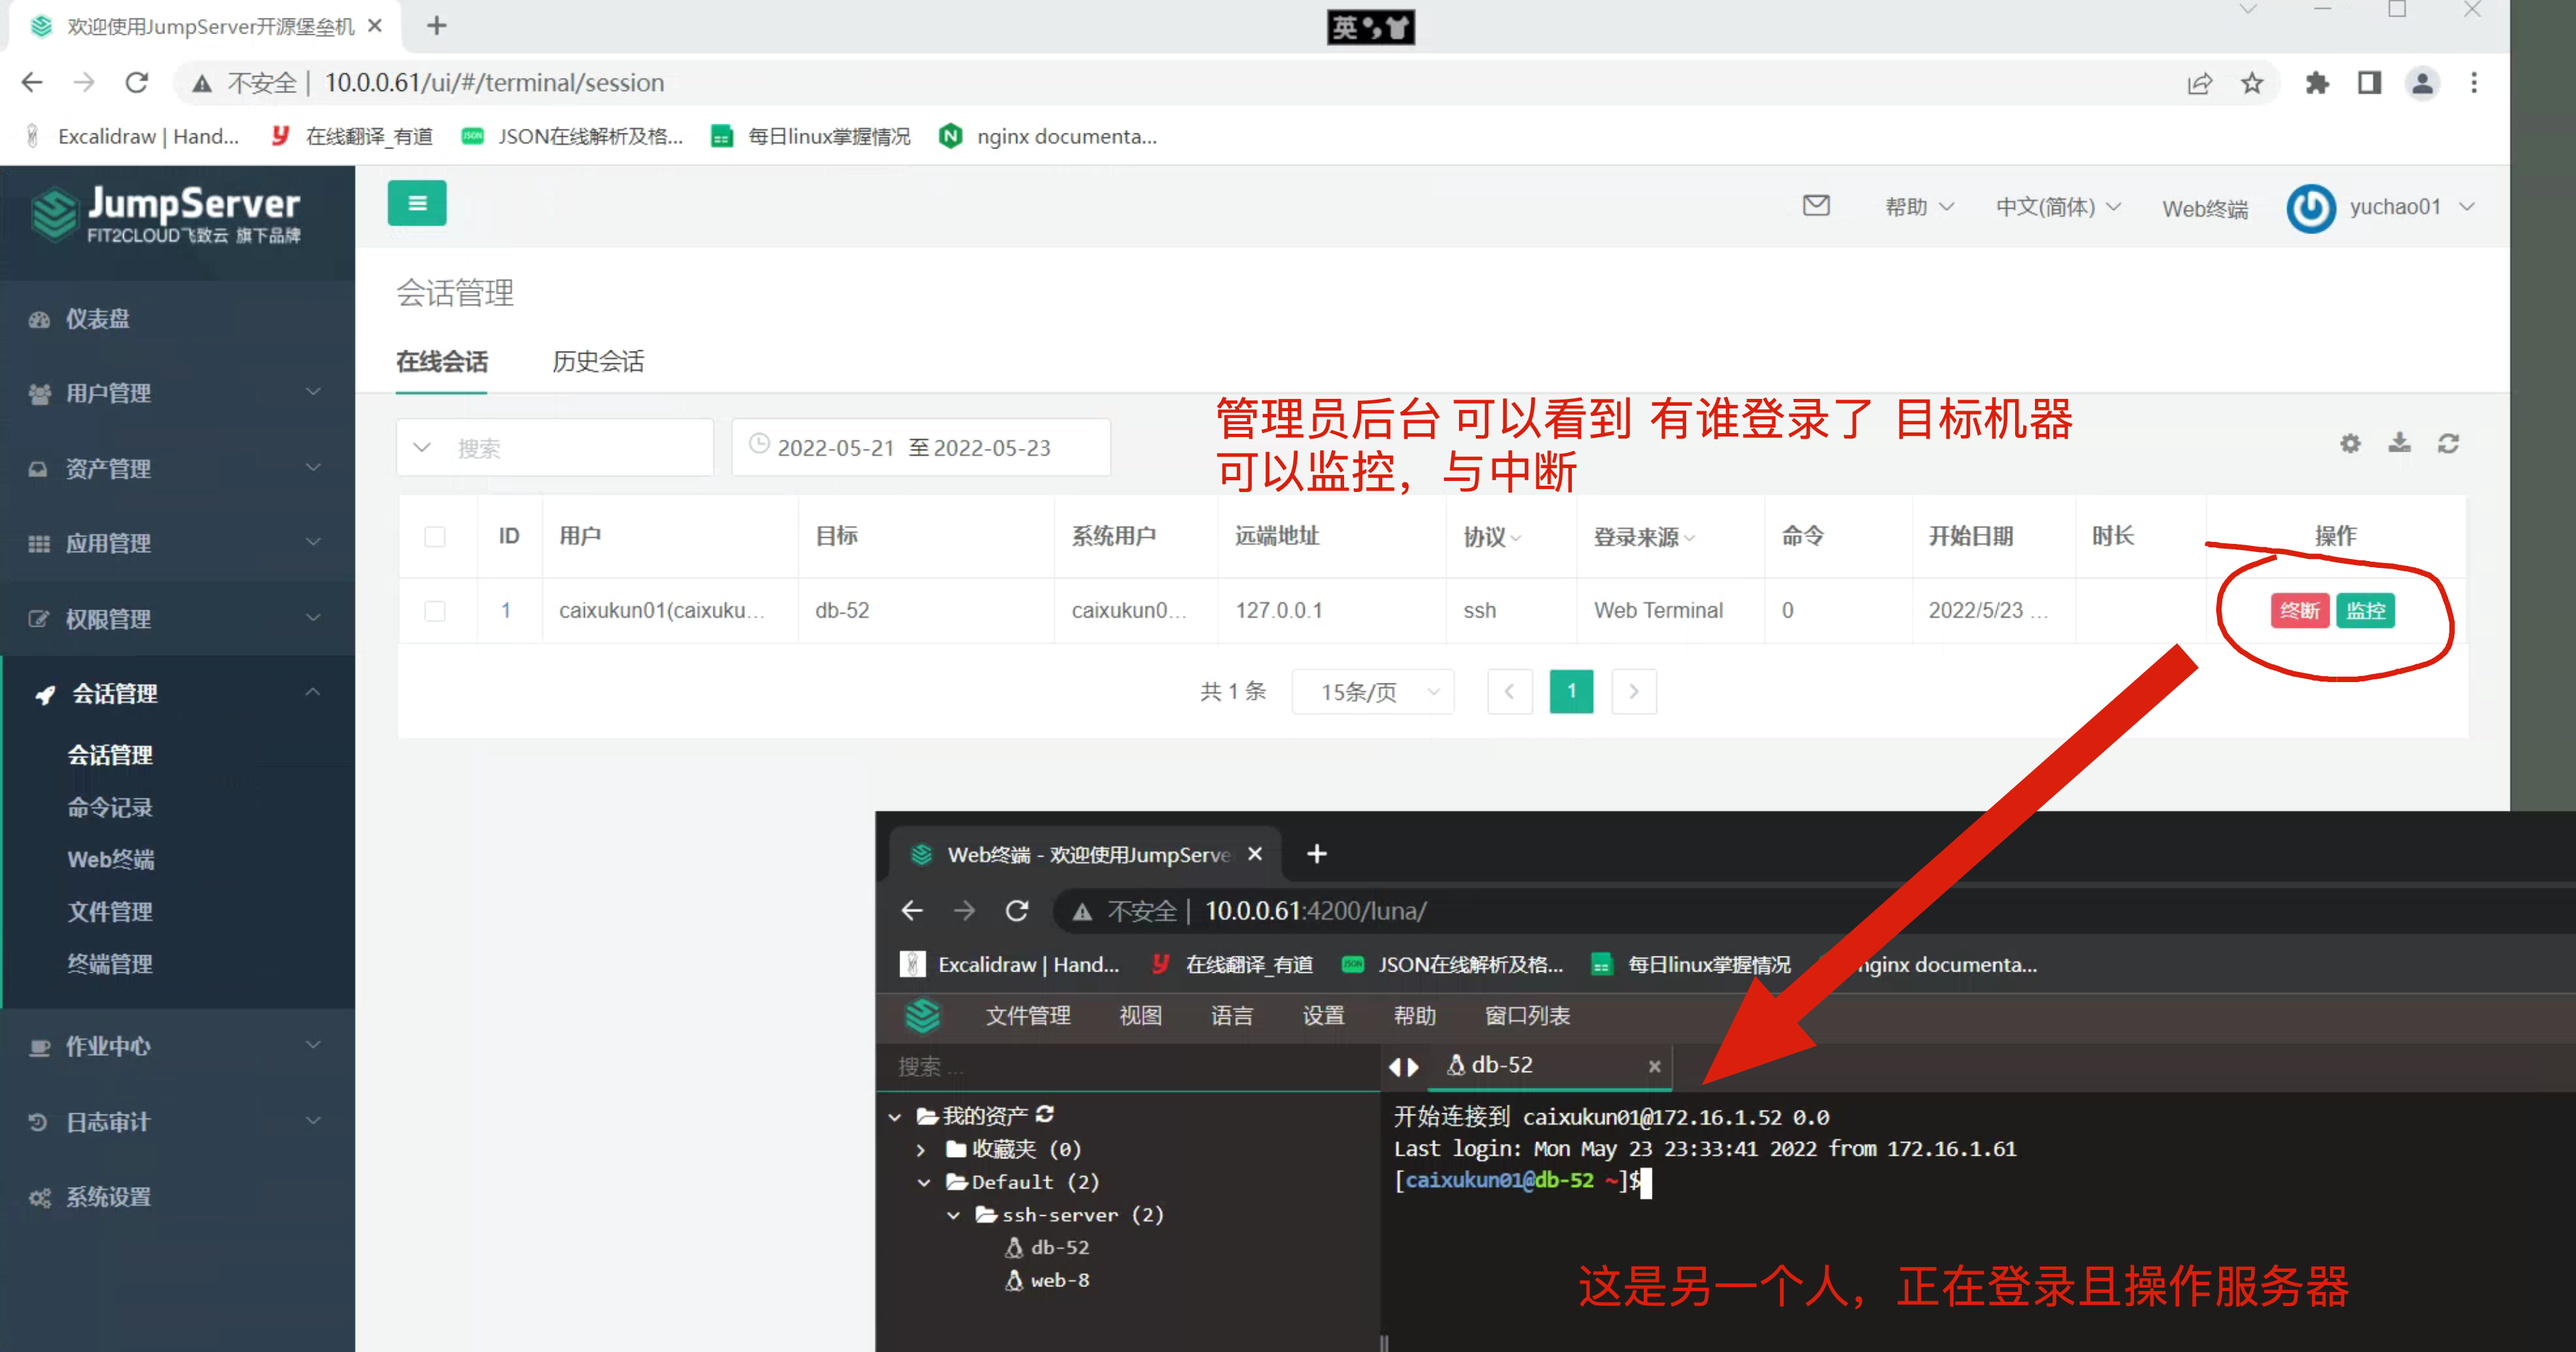Collapse the ssh-server tree node
This screenshot has height=1352, width=2576.
pos(953,1215)
